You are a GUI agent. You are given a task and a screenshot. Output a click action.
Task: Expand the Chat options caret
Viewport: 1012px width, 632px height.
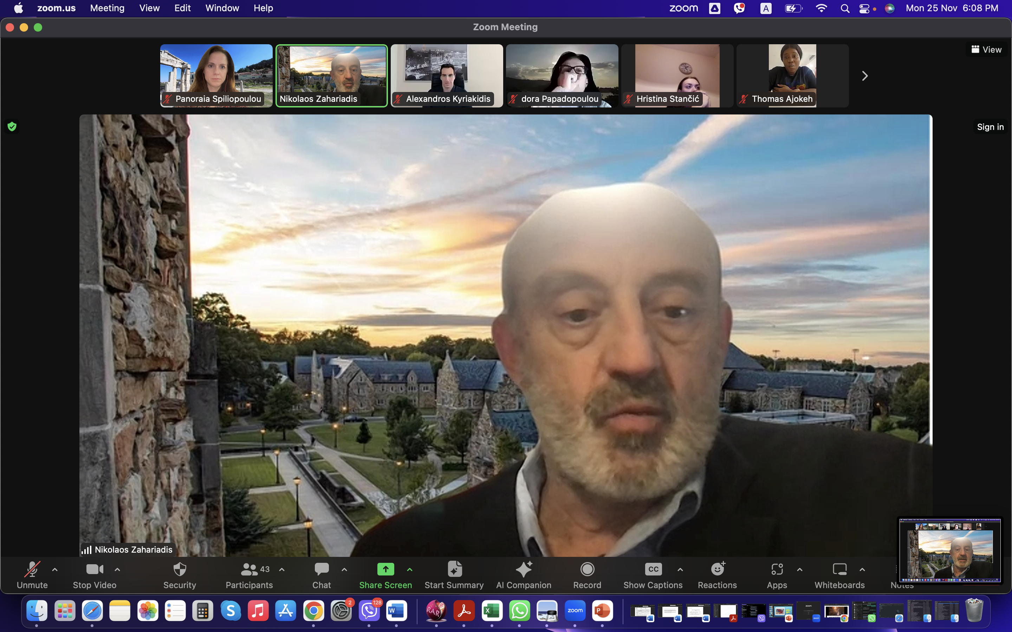(x=344, y=569)
